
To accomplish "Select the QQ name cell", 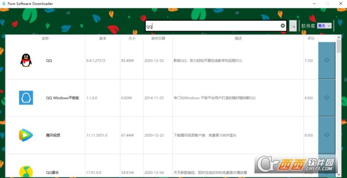I will [x=49, y=61].
